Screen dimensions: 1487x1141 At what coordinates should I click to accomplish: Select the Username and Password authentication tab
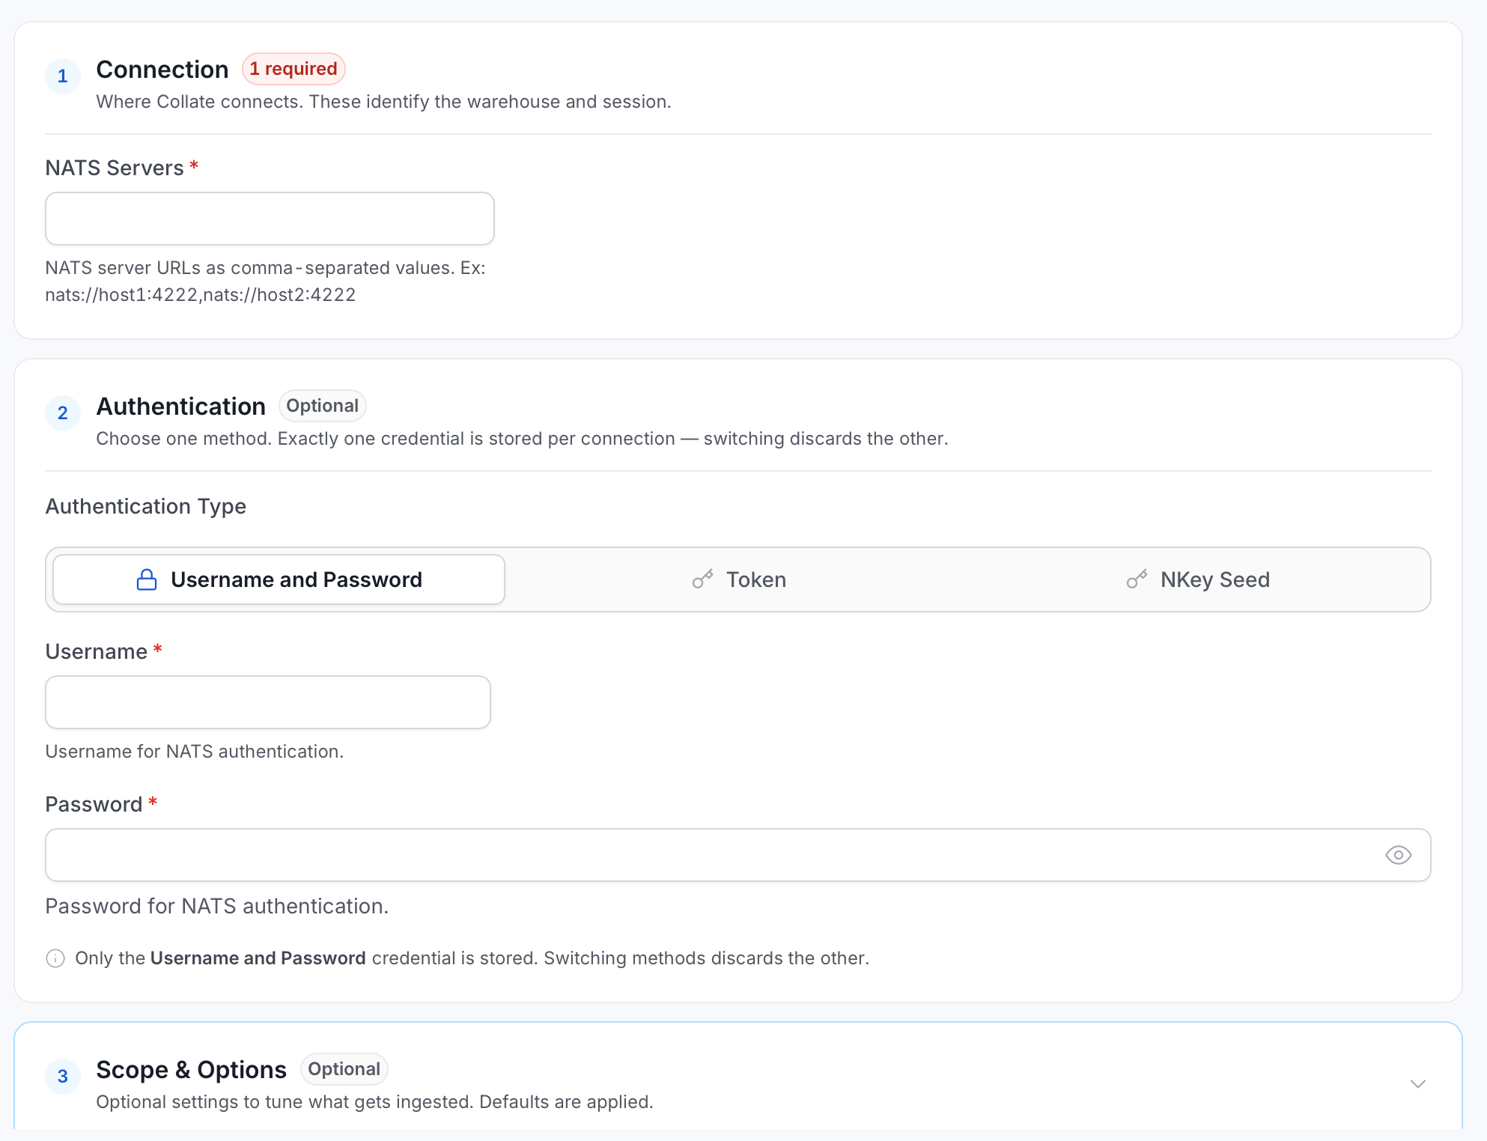click(279, 579)
